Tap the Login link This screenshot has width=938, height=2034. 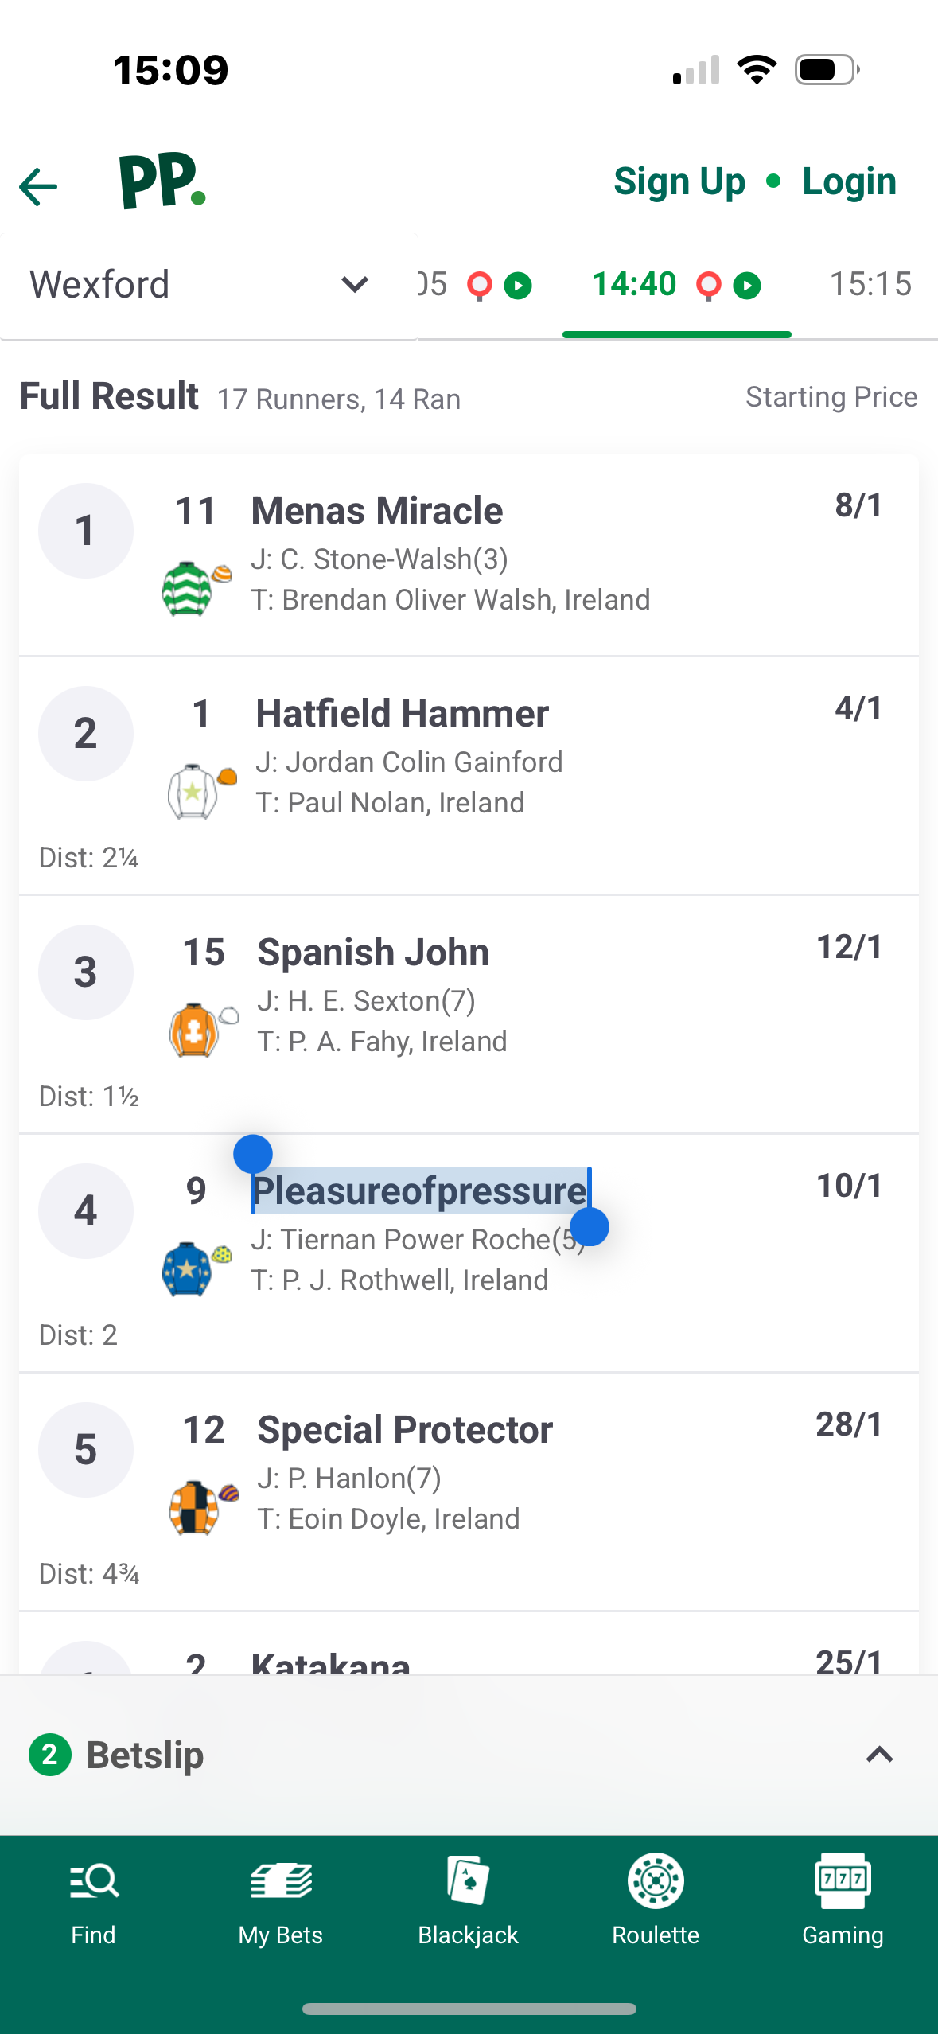tap(849, 182)
